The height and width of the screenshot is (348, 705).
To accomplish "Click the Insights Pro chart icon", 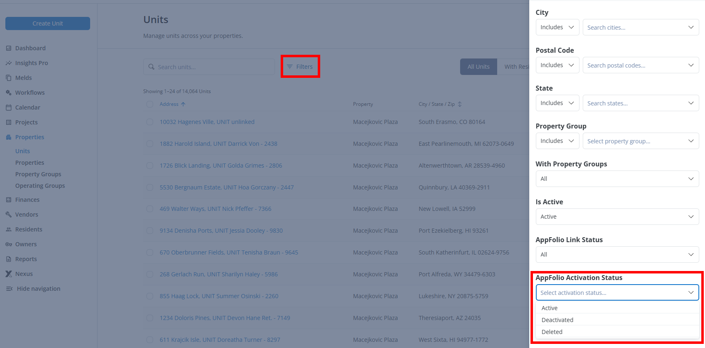I will (x=9, y=63).
